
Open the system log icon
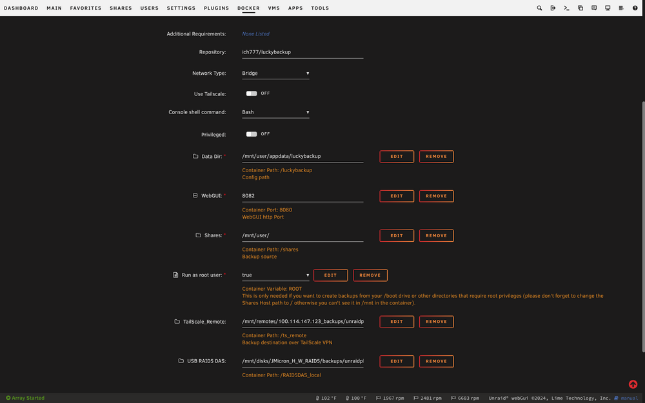point(621,8)
